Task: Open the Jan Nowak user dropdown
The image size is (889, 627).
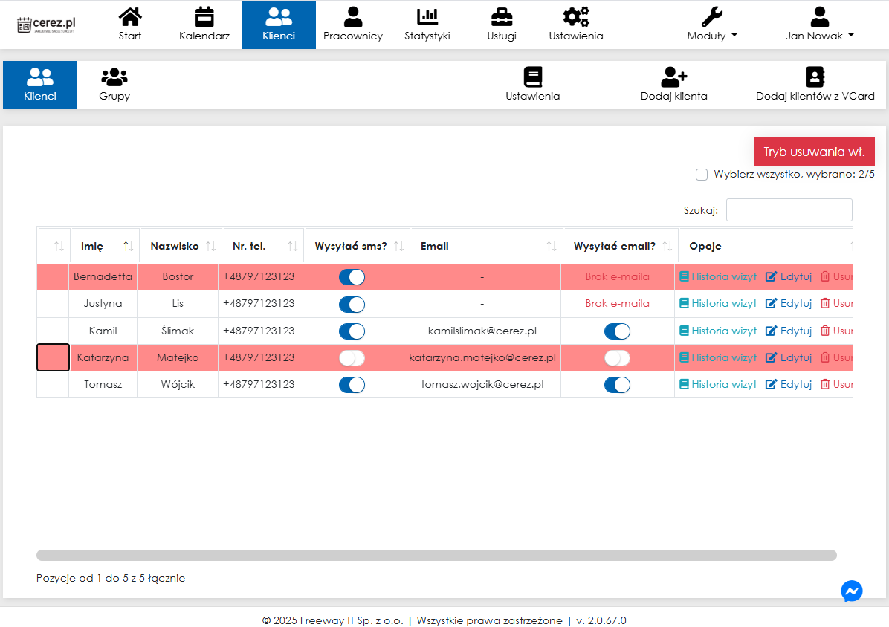Action: pyautogui.click(x=819, y=36)
